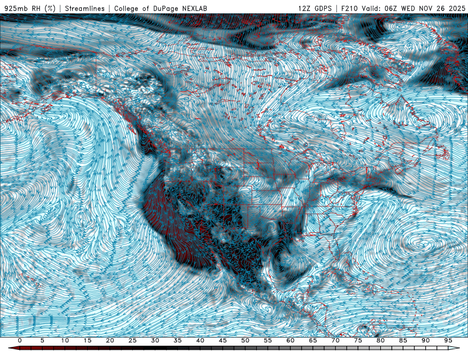468x351 pixels.
Task: Click the "45" label on color scale
Action: 223,340
